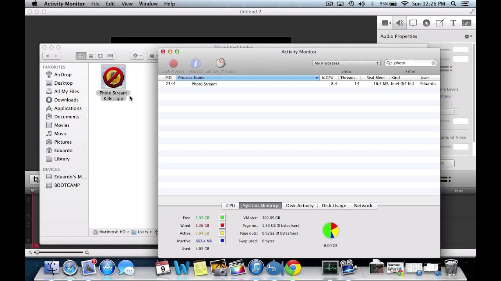
Task: Select Downloads in Finder sidebar
Action: [66, 100]
